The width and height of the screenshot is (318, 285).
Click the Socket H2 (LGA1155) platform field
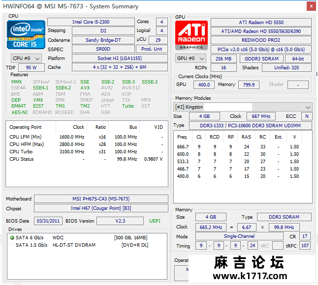click(120, 58)
